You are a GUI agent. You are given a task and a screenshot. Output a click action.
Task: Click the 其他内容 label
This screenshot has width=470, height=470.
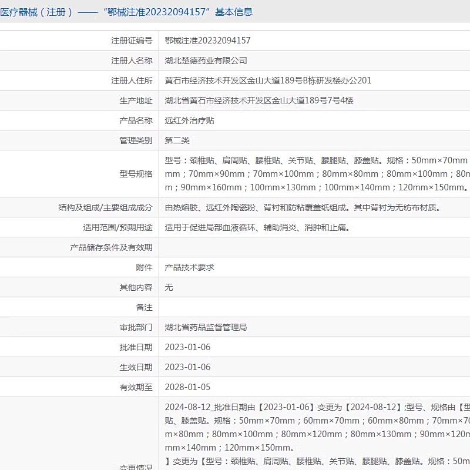(136, 287)
